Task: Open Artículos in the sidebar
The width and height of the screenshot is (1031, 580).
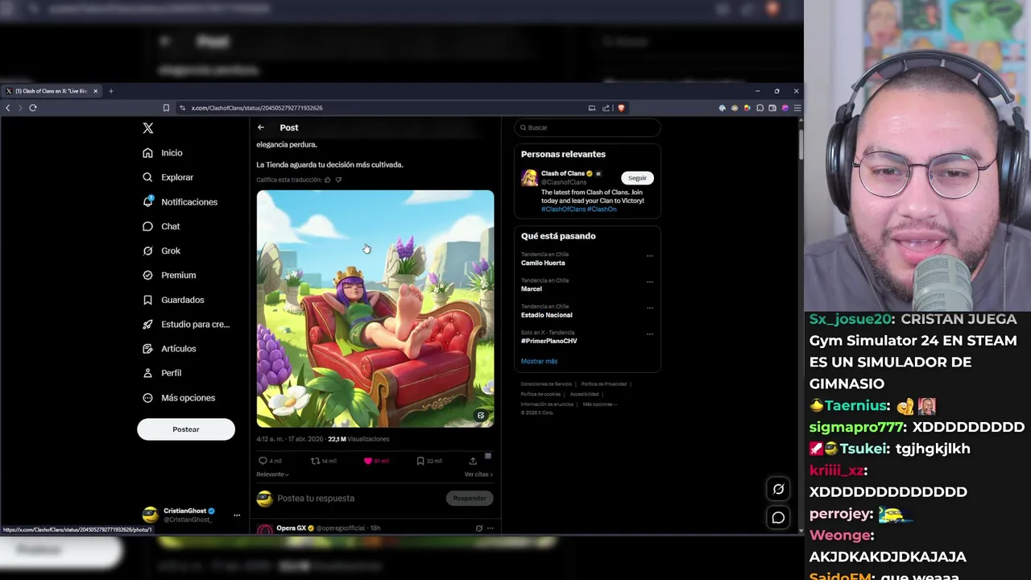Action: 169,349
